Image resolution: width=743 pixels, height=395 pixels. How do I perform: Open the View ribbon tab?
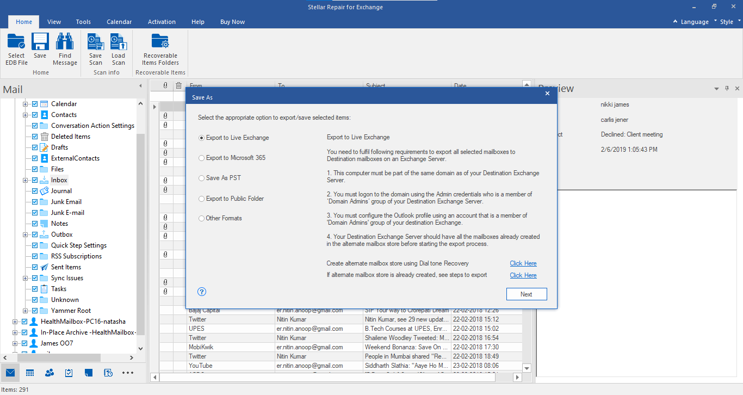(54, 22)
